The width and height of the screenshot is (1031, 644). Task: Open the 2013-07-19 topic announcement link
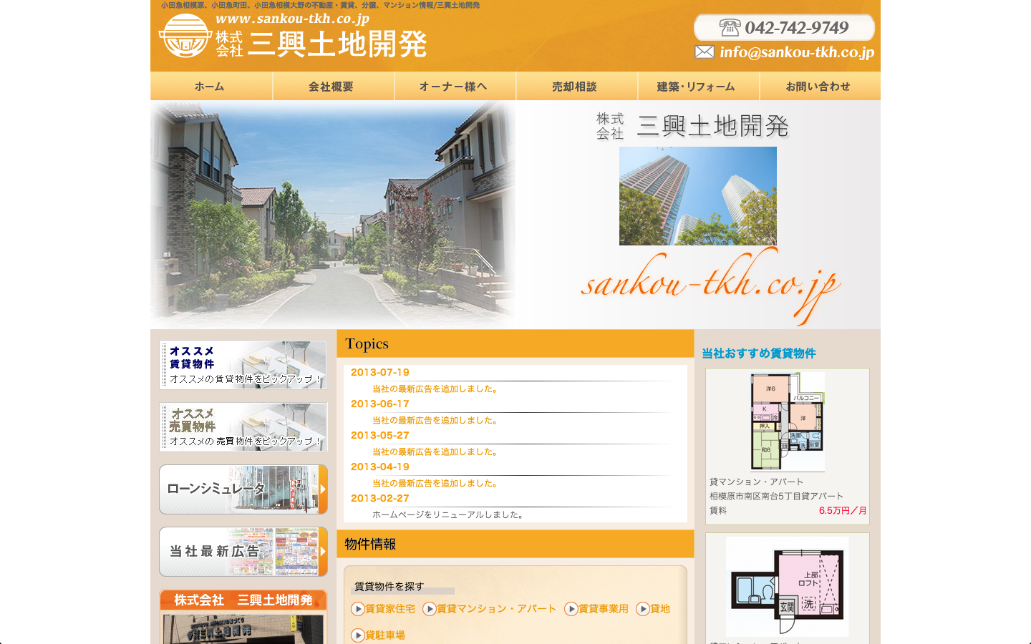[x=435, y=389]
